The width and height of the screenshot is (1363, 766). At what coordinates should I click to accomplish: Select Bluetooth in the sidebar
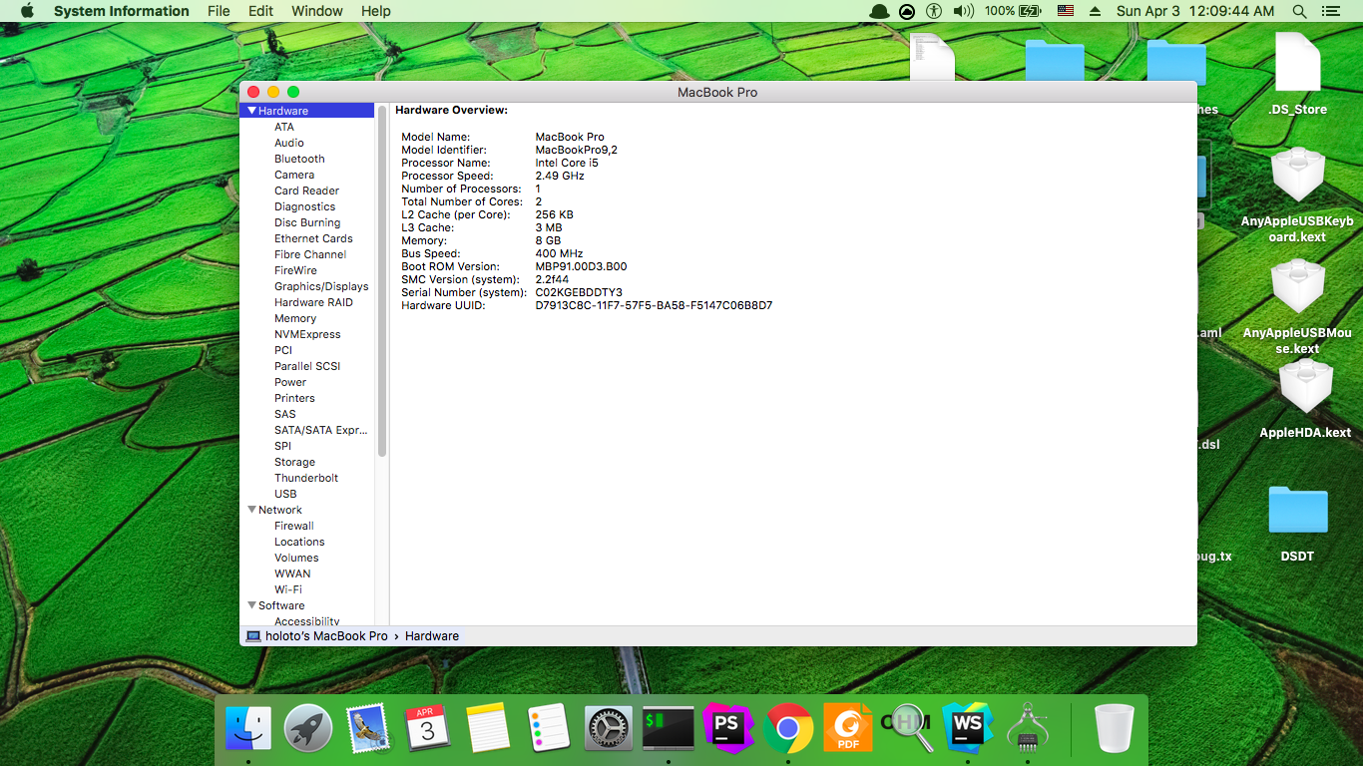[x=299, y=159]
